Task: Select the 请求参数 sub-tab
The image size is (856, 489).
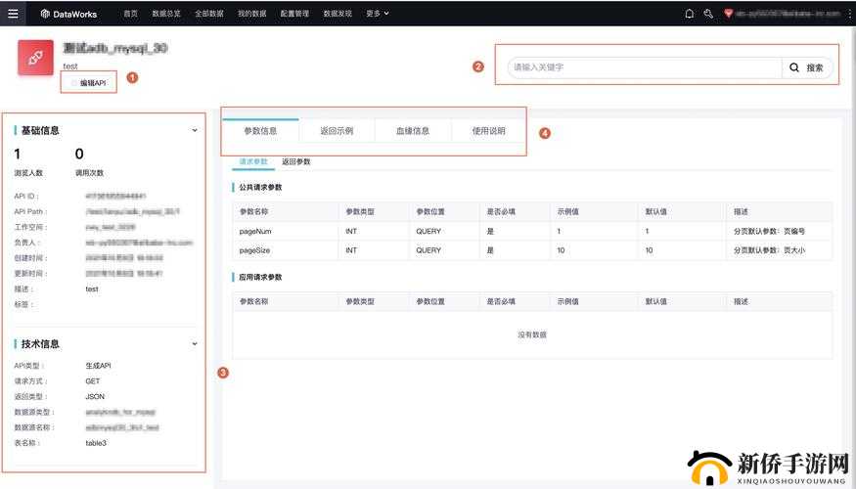Action: click(x=253, y=161)
